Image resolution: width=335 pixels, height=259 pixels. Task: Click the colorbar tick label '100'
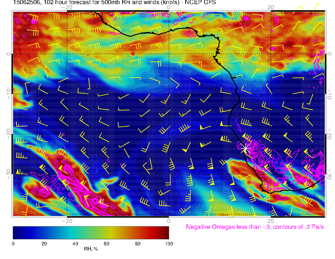[169, 244]
